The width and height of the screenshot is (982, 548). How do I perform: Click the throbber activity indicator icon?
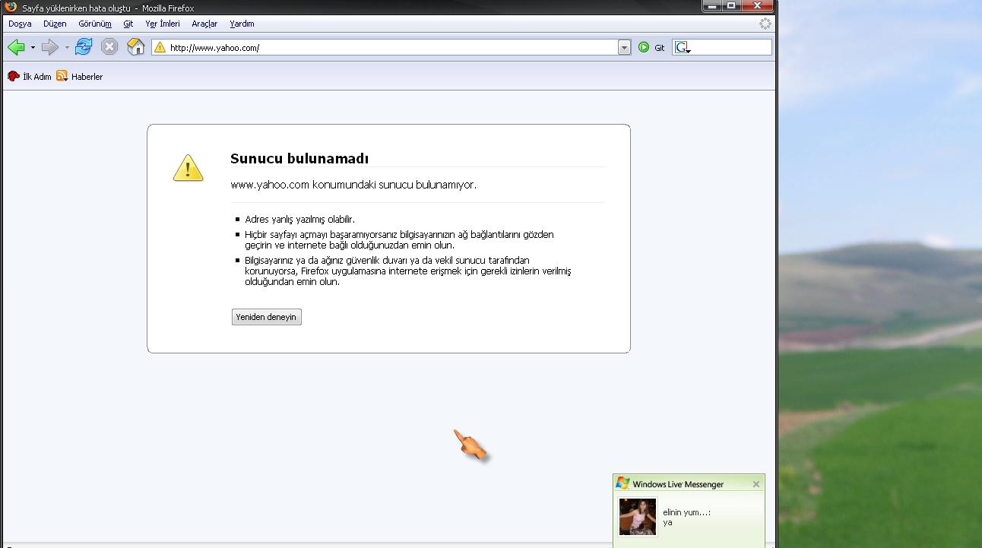pyautogui.click(x=765, y=24)
